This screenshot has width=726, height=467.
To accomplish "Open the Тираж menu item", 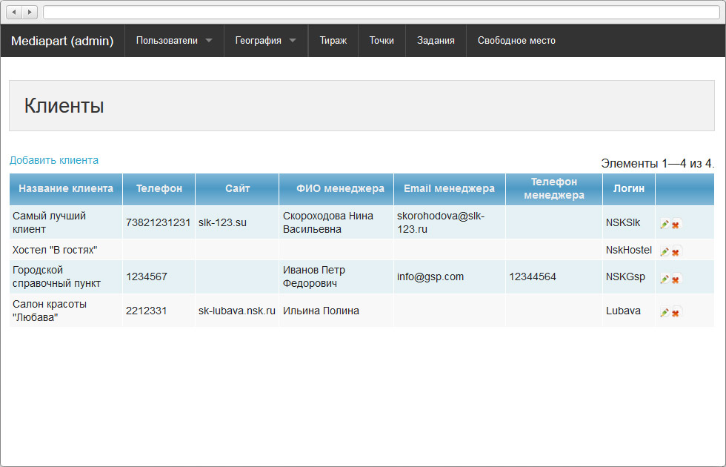I will tap(333, 41).
